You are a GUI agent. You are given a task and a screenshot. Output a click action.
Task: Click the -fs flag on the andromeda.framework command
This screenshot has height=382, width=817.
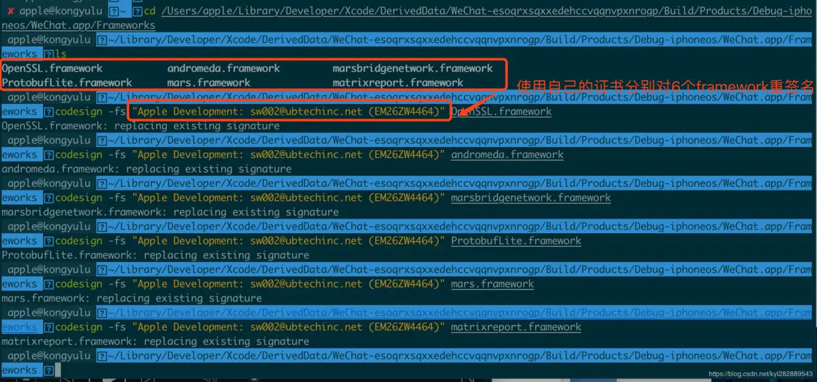(x=117, y=155)
